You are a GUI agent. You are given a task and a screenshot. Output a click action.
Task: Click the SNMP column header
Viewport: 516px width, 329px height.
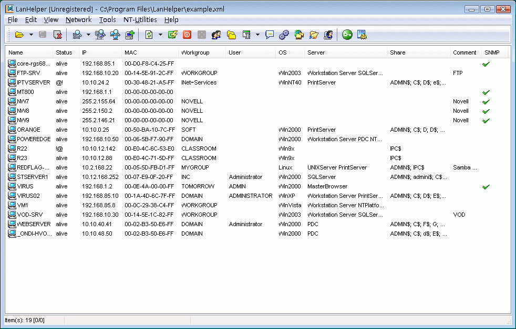point(492,52)
